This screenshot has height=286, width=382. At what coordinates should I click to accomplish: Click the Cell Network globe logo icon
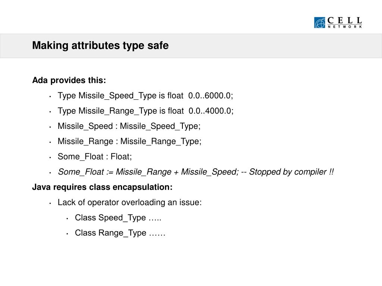319,23
